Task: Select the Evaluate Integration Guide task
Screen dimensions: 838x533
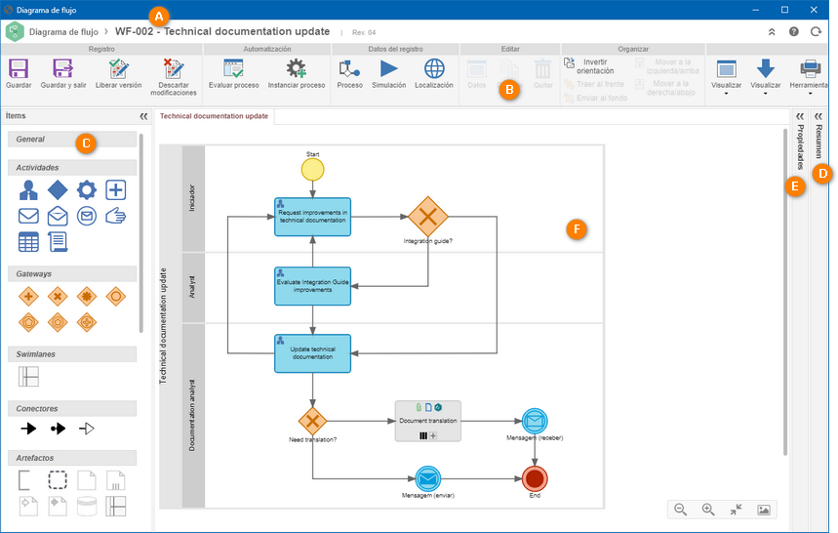Action: (312, 286)
